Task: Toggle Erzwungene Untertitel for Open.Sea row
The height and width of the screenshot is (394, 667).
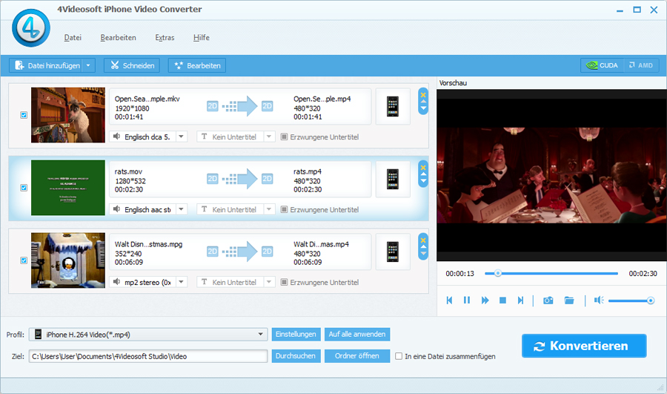Action: (x=284, y=137)
